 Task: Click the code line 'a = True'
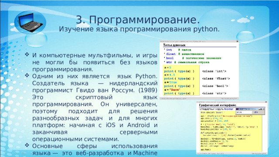(170, 82)
